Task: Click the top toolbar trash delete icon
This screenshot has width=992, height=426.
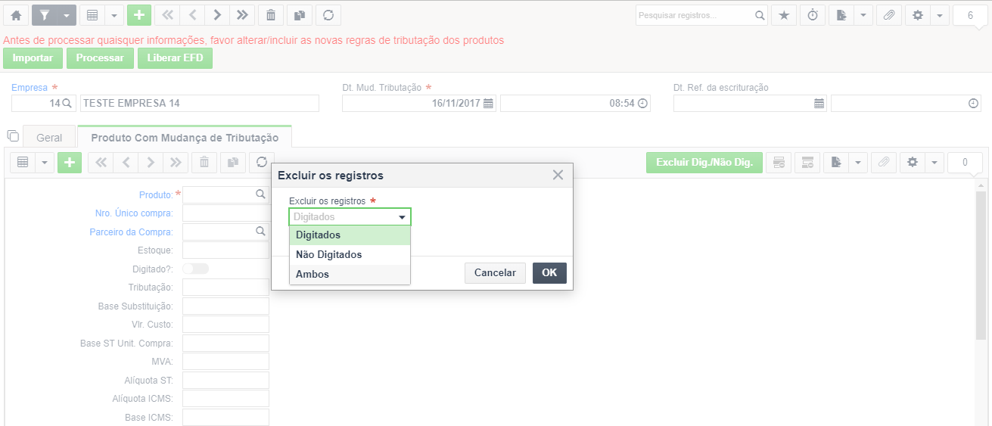Action: tap(271, 15)
